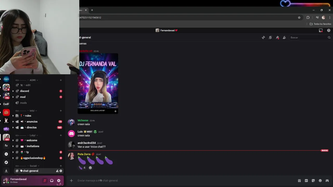333x187 pixels.
Task: Show the member list icon
Action: click(284, 38)
